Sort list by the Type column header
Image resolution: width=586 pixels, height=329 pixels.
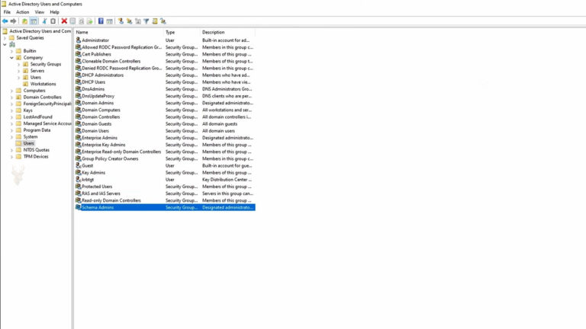click(182, 32)
